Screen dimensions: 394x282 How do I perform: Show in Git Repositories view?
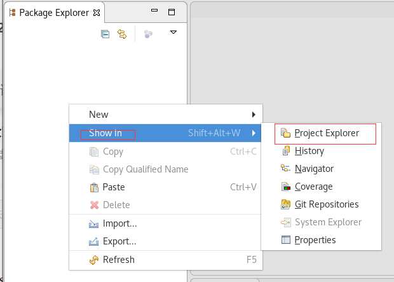click(x=321, y=204)
